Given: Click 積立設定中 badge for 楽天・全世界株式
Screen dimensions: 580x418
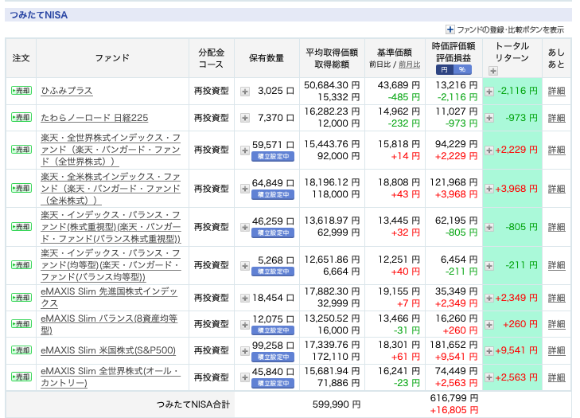Looking at the screenshot, I should pos(273,156).
